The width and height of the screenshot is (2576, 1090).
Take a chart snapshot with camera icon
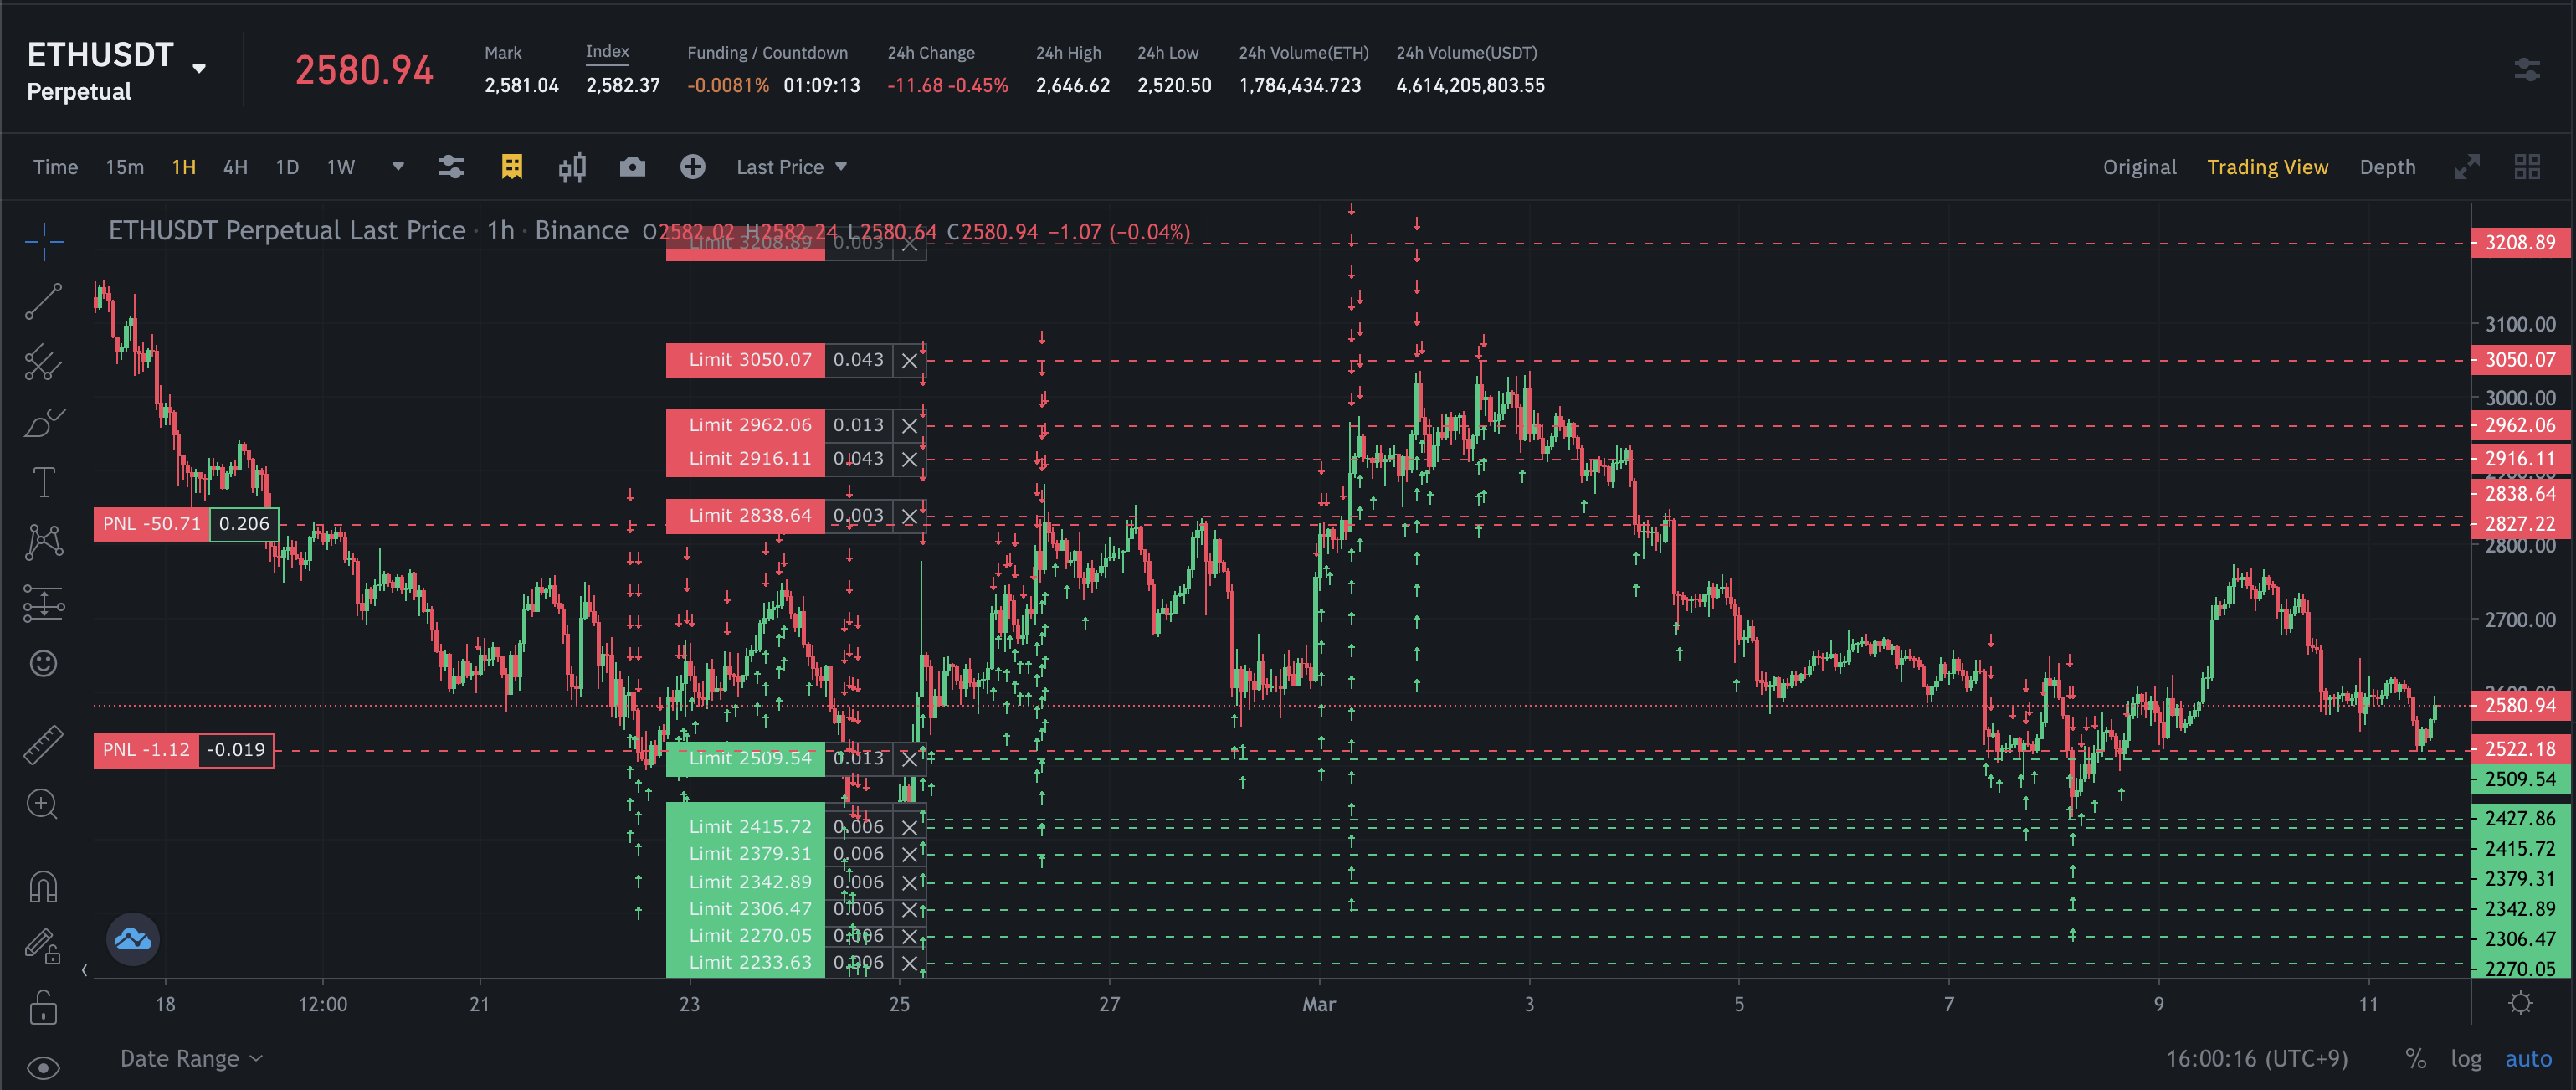tap(632, 167)
